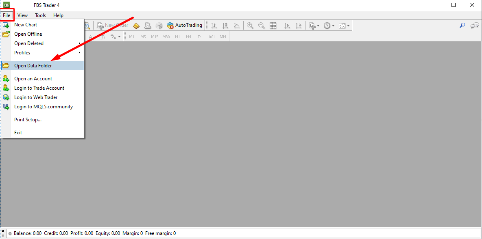Switch chart to candlesticks style
The image size is (482, 239).
225,26
